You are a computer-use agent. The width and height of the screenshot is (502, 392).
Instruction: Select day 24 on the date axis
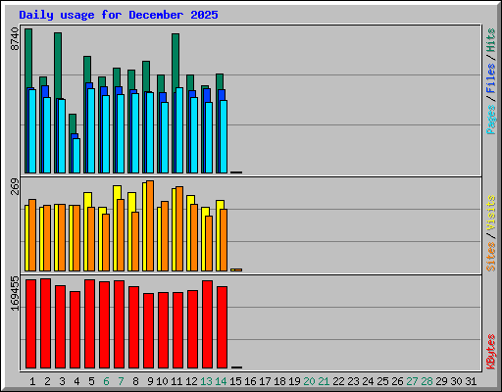tap(368, 381)
